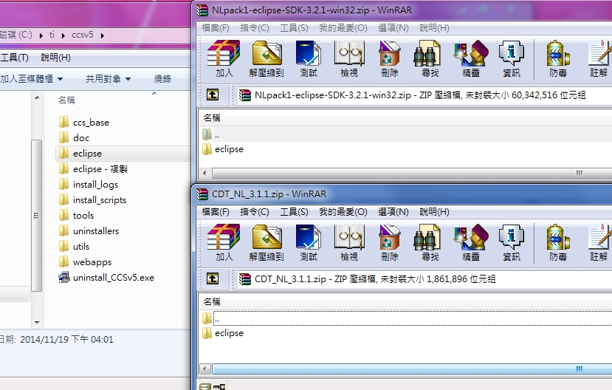This screenshot has height=390, width=612.
Task: Expand breadcrumb arrow after ccsv5
Action: coord(103,35)
